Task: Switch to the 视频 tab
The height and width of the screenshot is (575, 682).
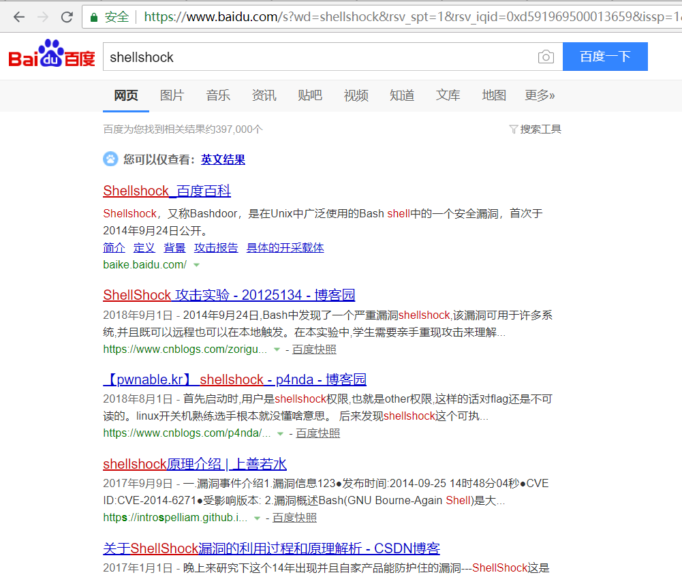Action: tap(356, 95)
